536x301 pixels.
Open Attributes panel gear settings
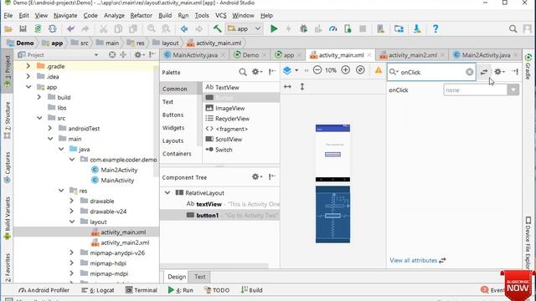click(x=499, y=72)
